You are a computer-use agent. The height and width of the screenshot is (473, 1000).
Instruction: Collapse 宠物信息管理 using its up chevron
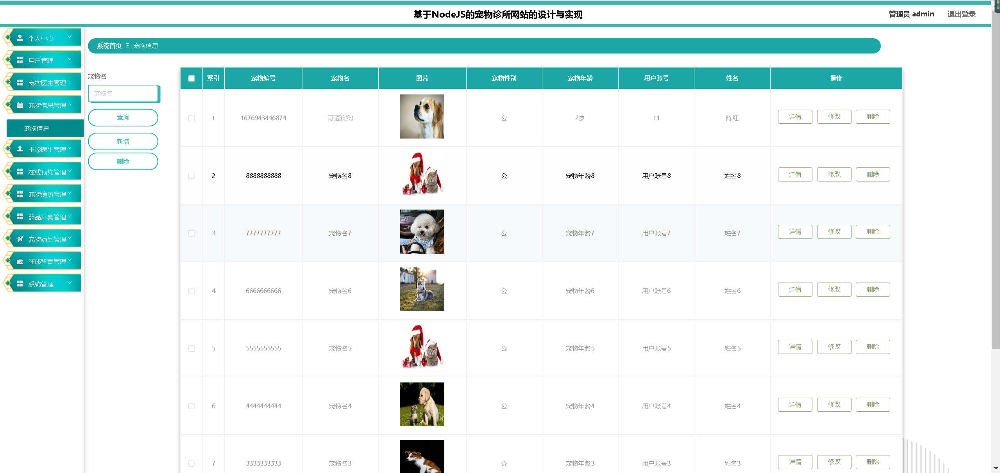point(70,104)
